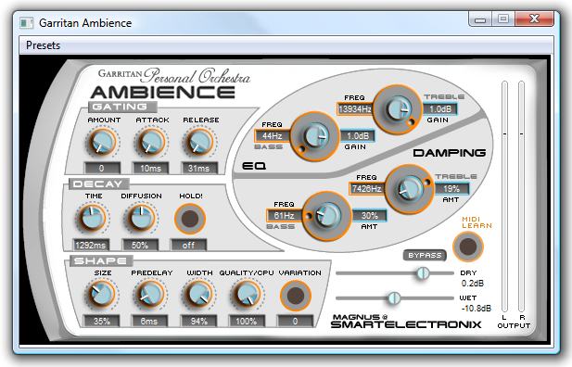572x367 pixels.
Task: Click the EQ Treble gain knob
Action: 398,109
